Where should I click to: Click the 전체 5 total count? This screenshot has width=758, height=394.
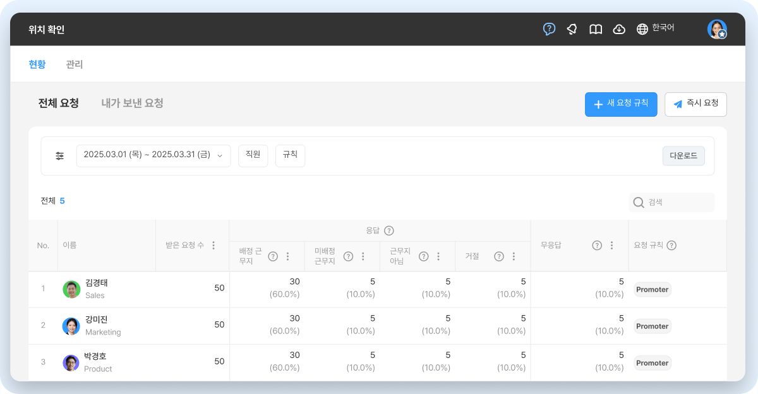coord(52,201)
